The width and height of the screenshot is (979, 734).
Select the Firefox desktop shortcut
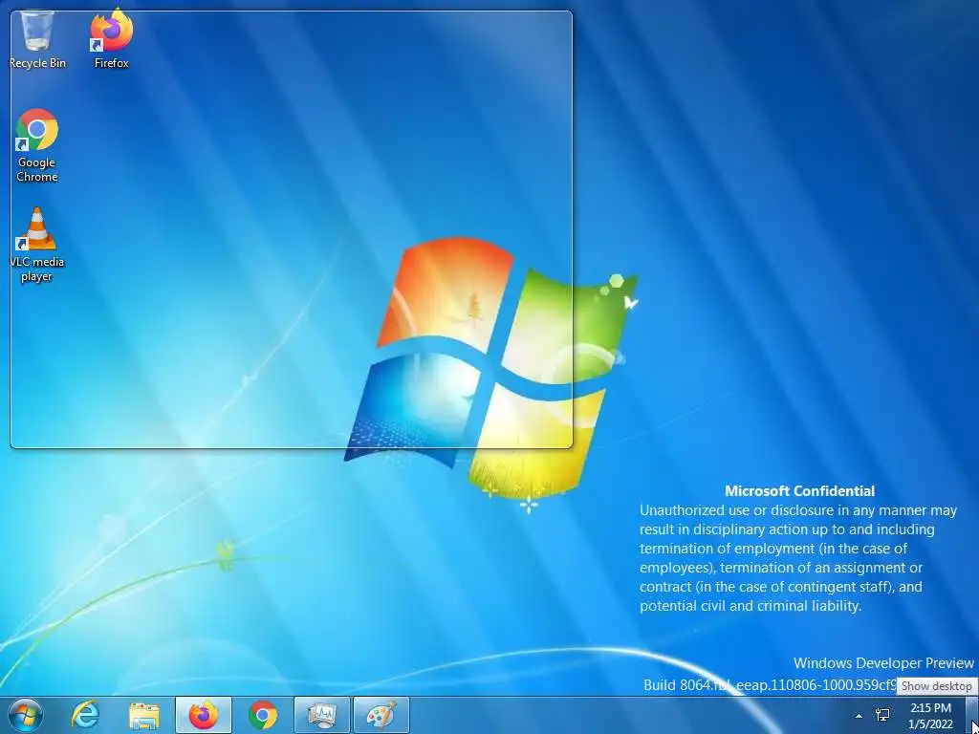click(111, 38)
